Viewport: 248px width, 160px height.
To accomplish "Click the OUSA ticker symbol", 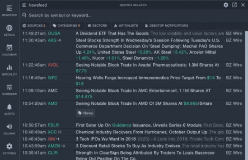I will [x=54, y=33].
